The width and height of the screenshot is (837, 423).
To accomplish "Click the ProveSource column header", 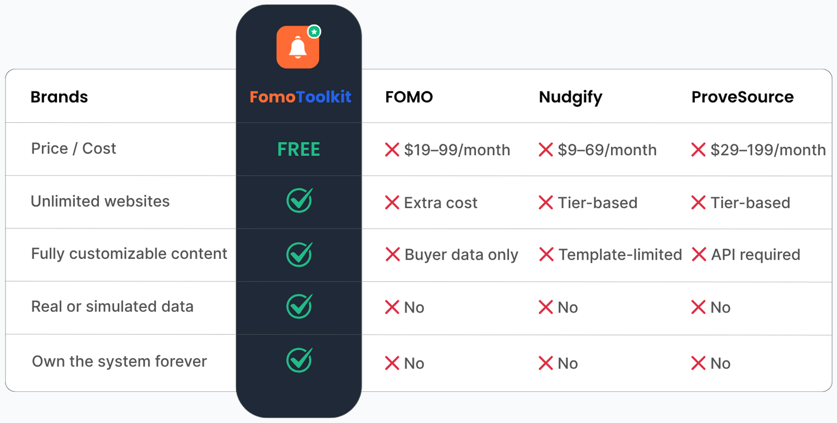I will click(x=742, y=97).
